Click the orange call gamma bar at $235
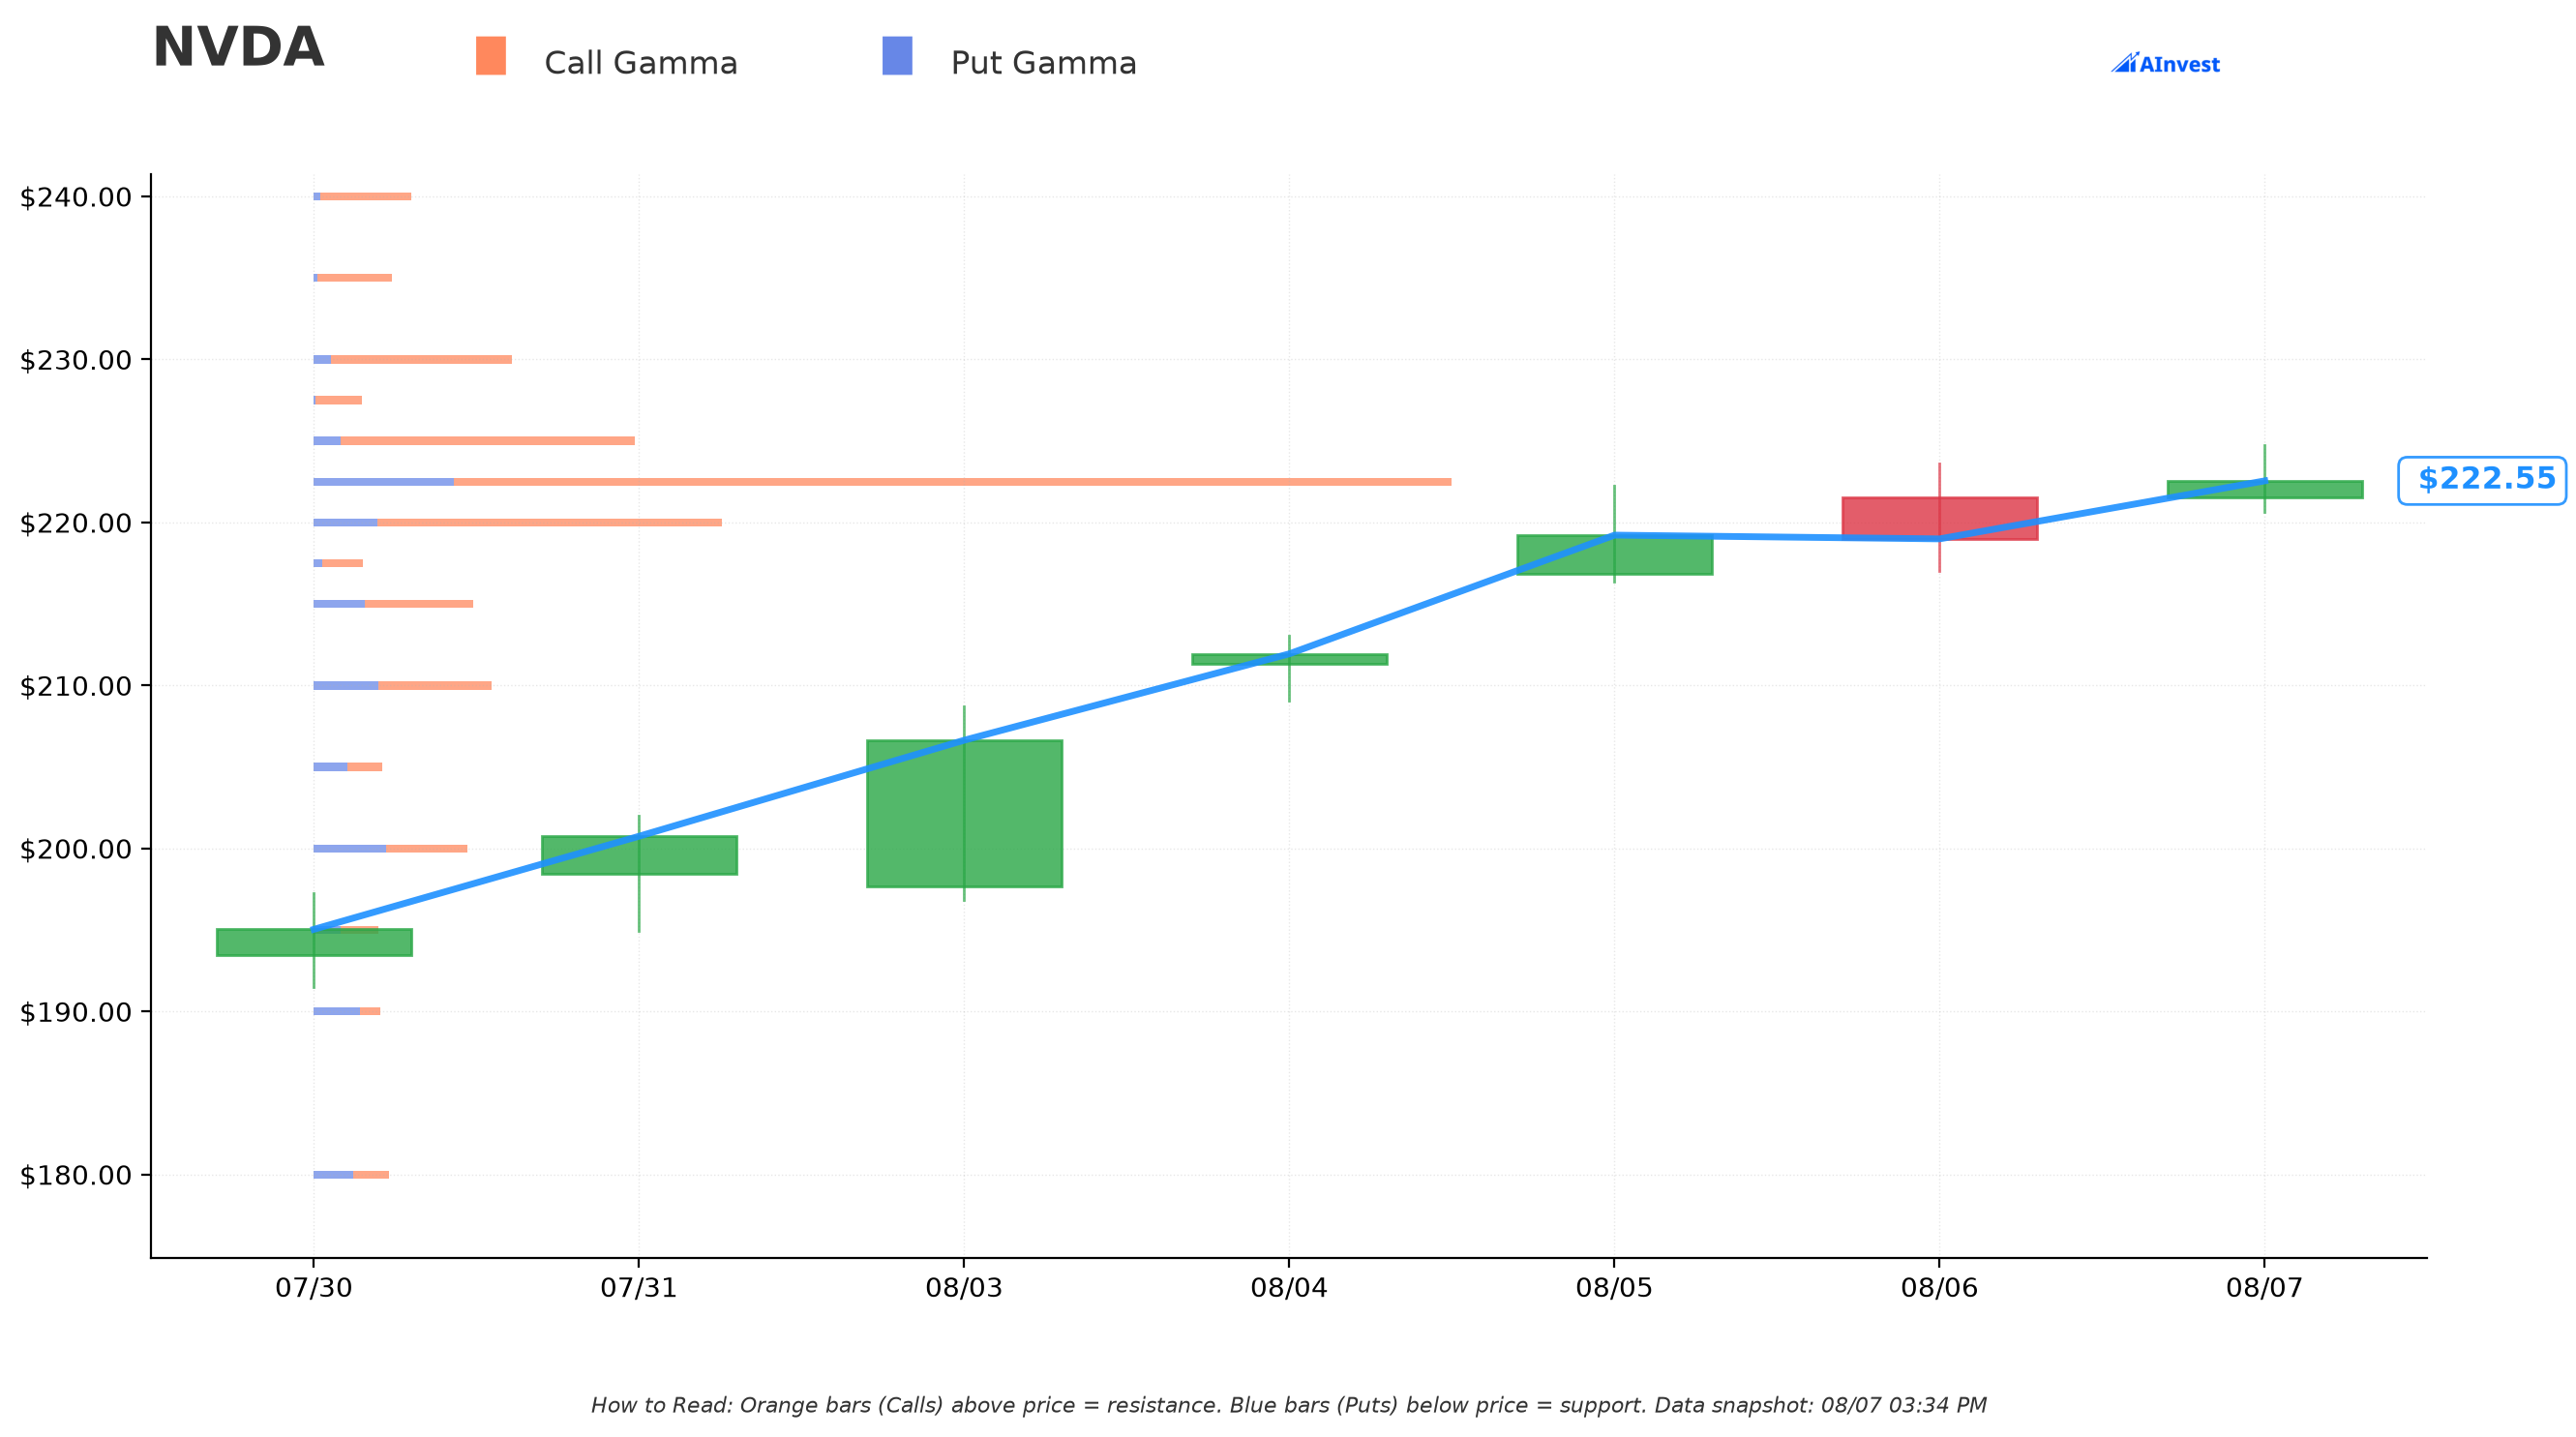The image size is (2576, 1437). 355,278
